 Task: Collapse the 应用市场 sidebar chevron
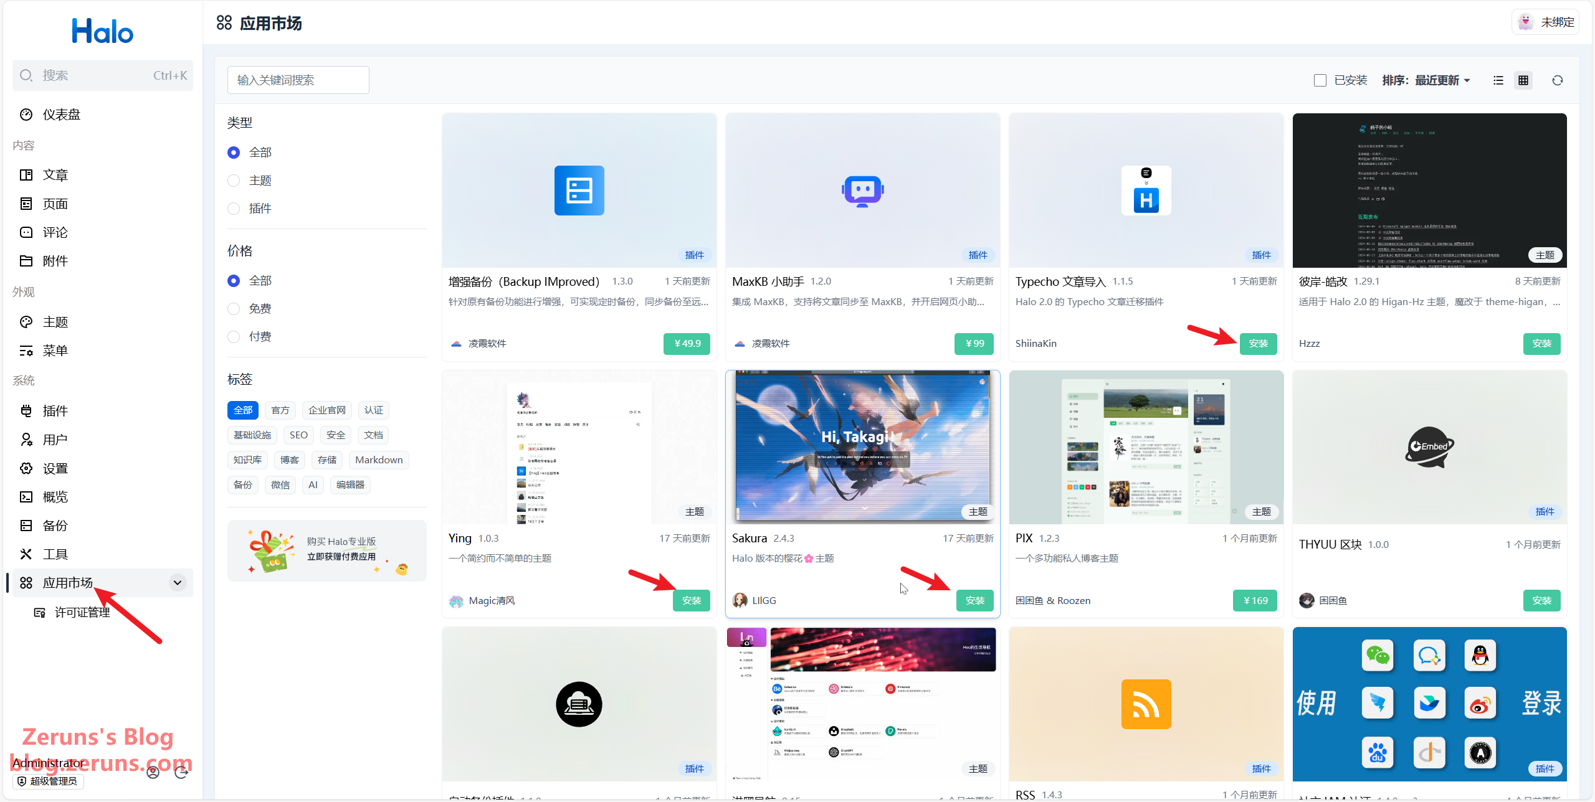tap(178, 583)
